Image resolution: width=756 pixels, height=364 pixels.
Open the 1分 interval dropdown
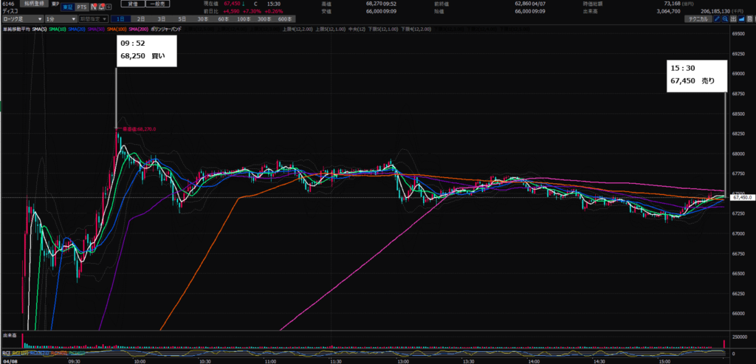pyautogui.click(x=60, y=18)
